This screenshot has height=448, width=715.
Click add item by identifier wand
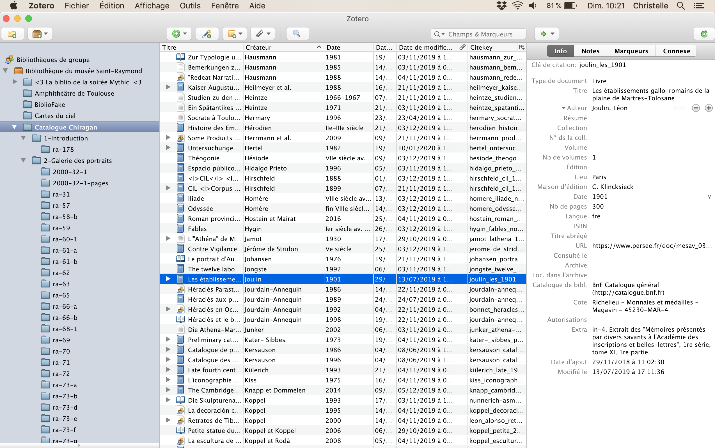pyautogui.click(x=207, y=34)
